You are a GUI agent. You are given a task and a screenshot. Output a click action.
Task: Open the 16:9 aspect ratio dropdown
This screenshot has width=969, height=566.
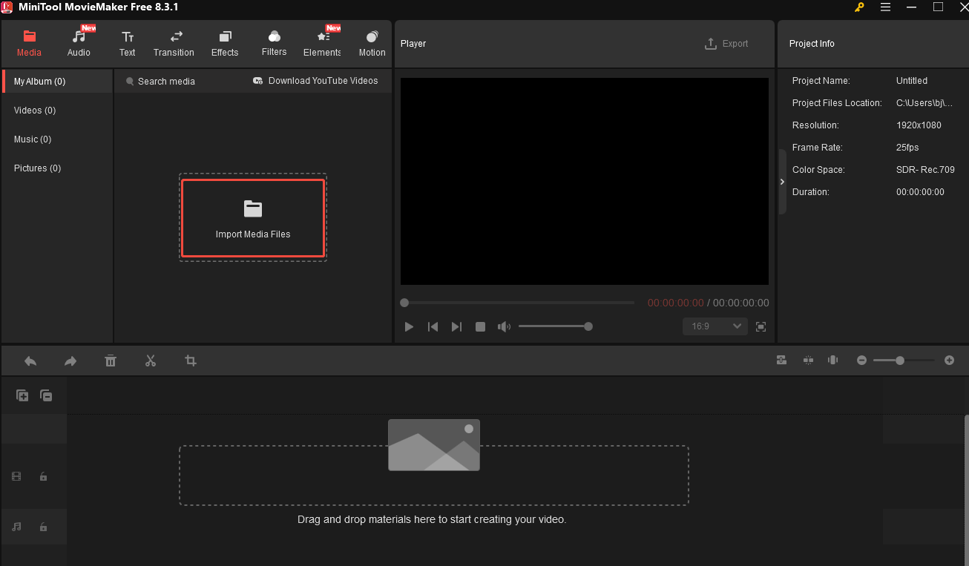tap(715, 326)
